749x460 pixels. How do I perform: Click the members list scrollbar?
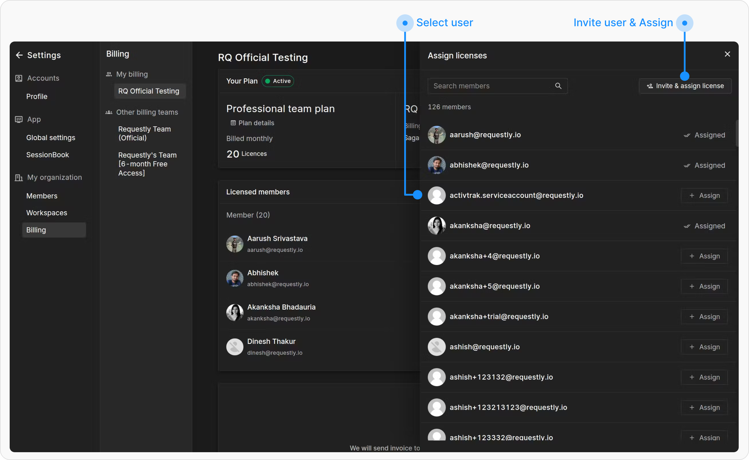point(737,134)
